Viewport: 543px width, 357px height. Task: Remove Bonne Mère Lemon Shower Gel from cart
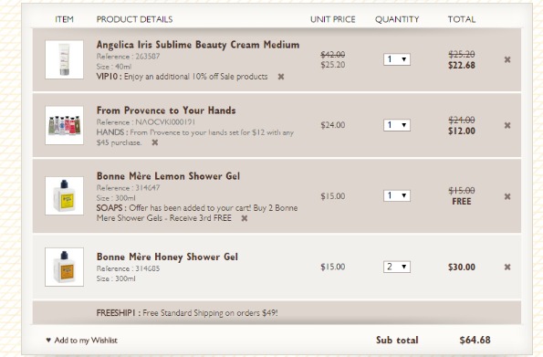click(x=507, y=196)
